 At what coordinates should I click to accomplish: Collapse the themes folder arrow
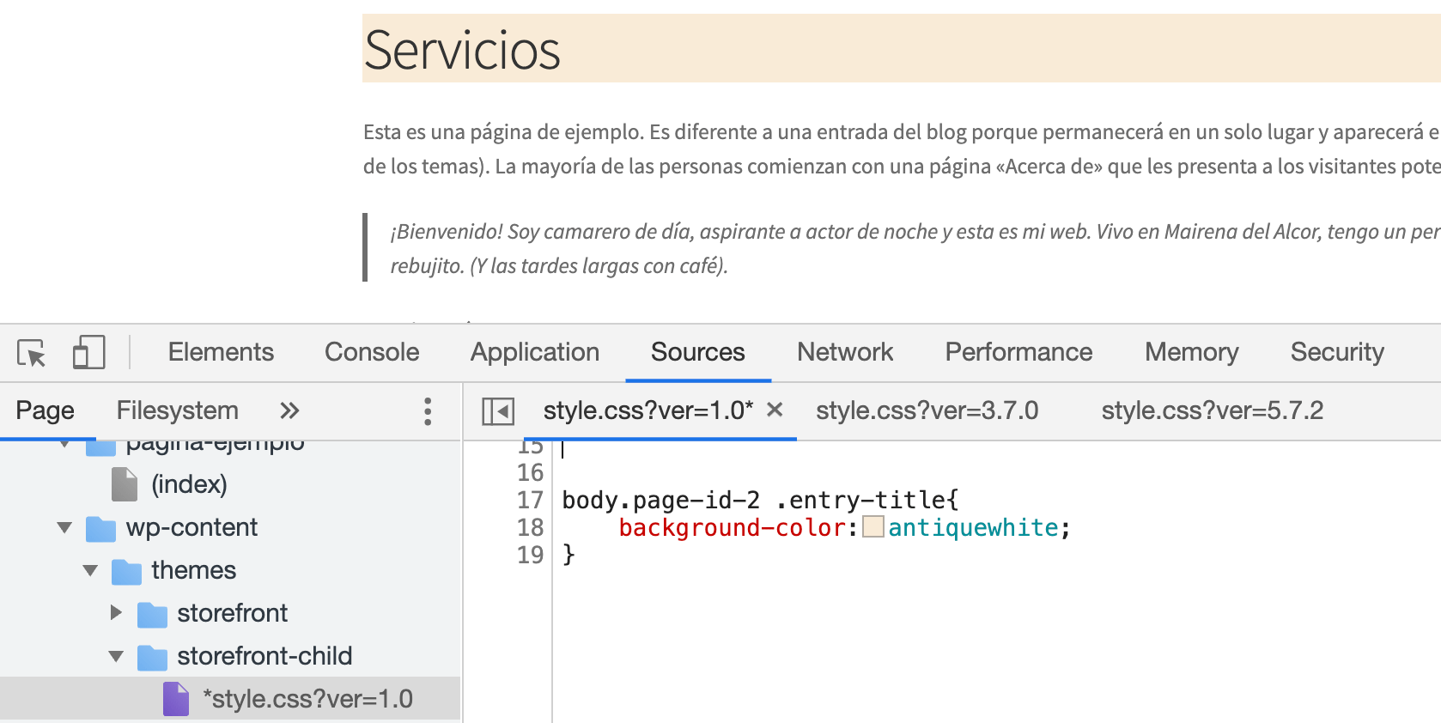(x=90, y=570)
